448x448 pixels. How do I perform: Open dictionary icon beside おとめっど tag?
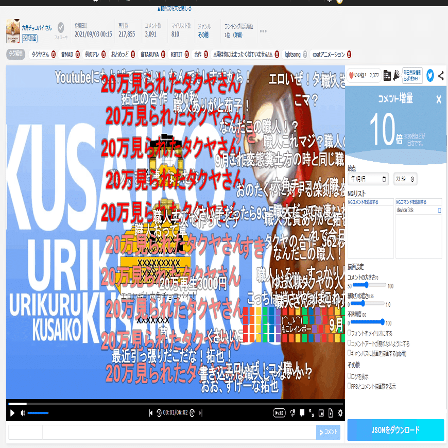click(133, 55)
